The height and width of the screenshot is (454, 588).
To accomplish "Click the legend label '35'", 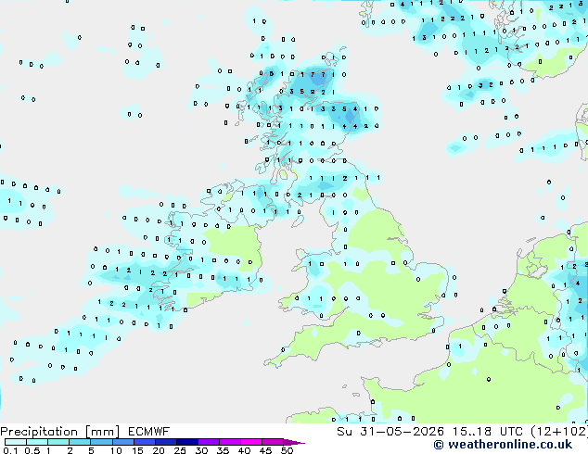I will (223, 450).
